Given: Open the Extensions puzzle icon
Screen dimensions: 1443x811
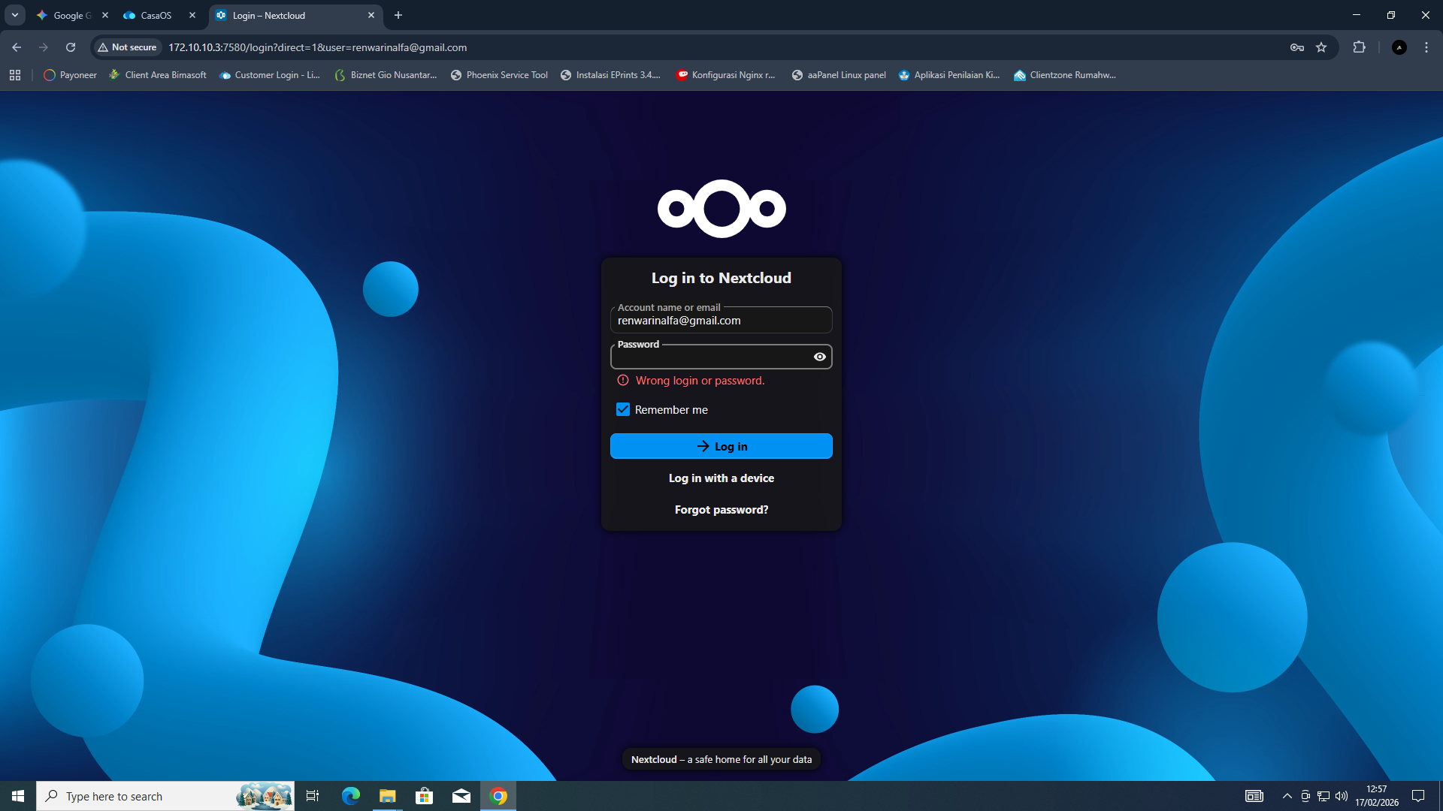Looking at the screenshot, I should click(1359, 47).
